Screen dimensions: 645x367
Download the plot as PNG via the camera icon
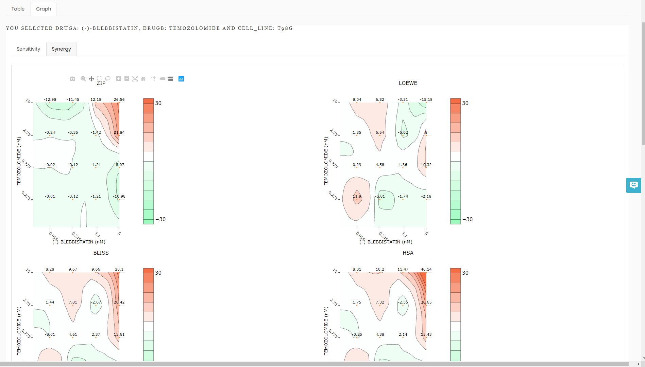click(72, 79)
